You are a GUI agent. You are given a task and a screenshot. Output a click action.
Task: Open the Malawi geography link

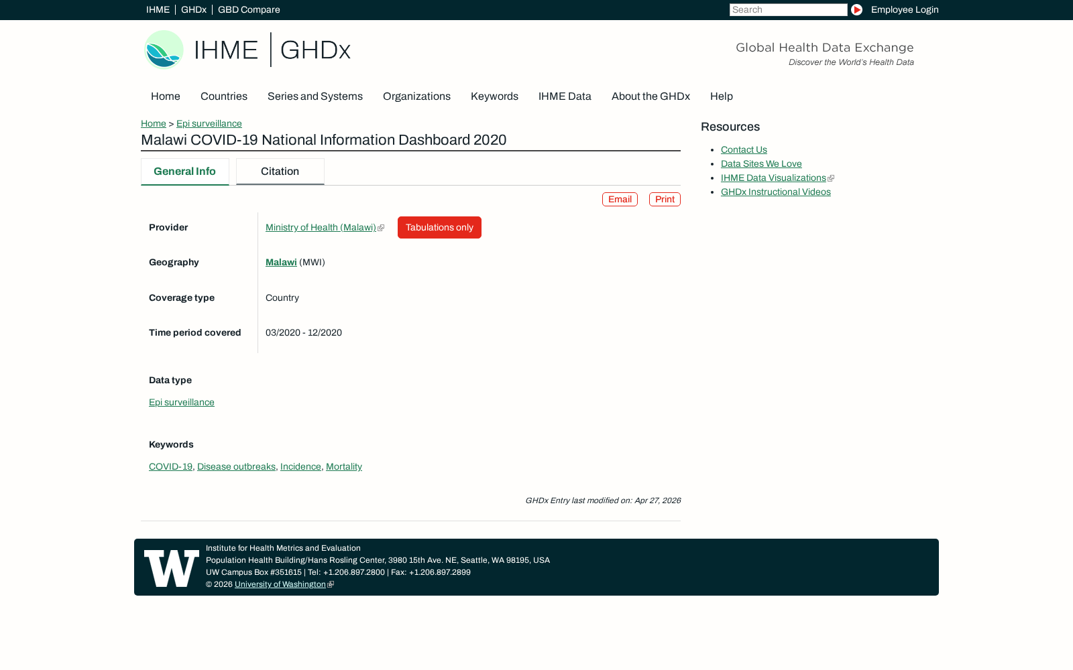(281, 263)
